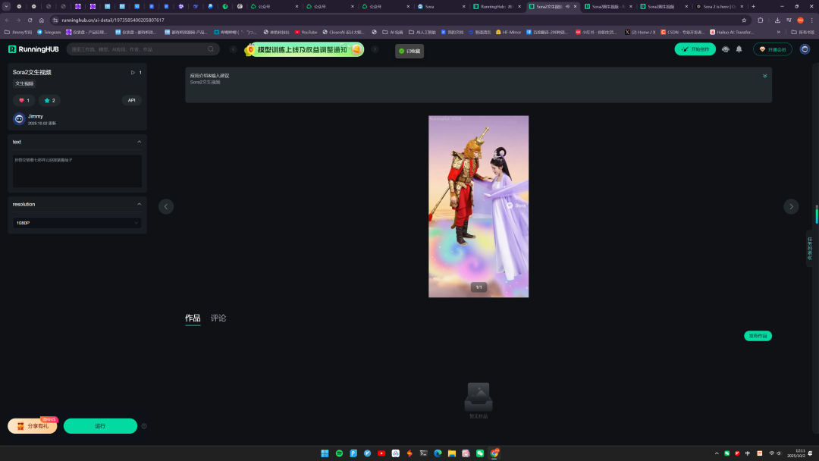Screen dimensions: 819x461
Task: Click the RunningHUB logo
Action: click(x=33, y=49)
